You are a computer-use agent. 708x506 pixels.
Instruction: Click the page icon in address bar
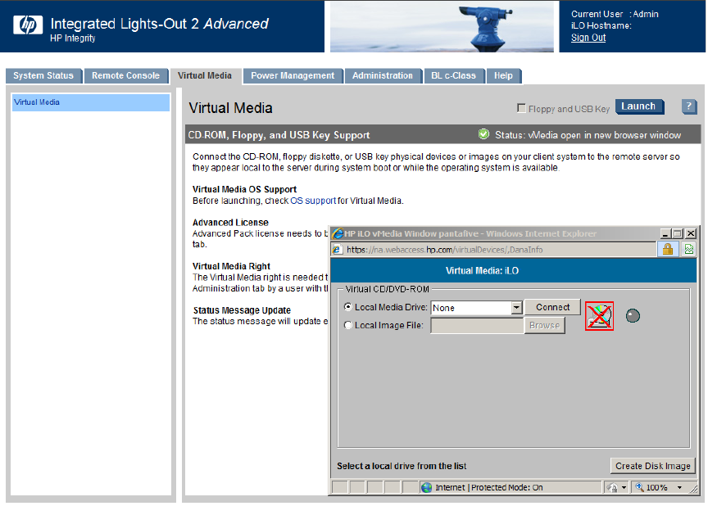pyautogui.click(x=338, y=250)
